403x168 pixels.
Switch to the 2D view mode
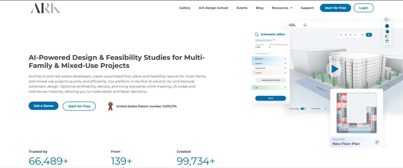[x=362, y=35]
